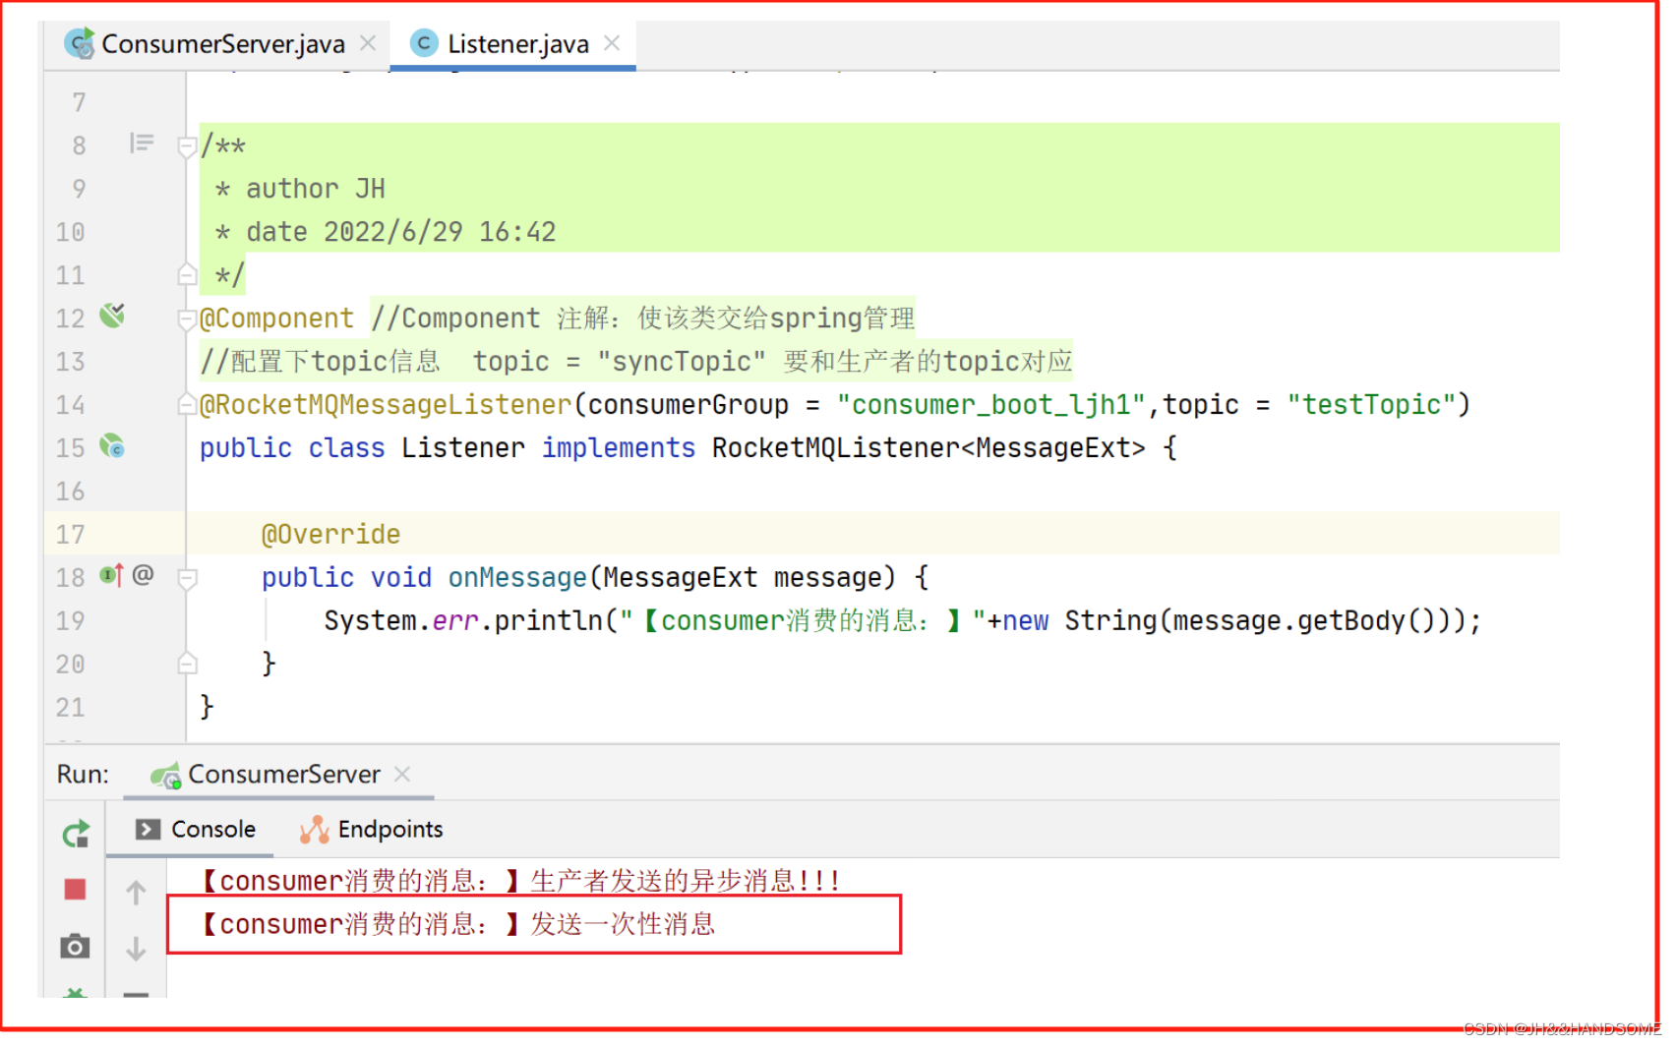Viewport: 1677px width, 1045px height.
Task: Open the Endpoints tab
Action: click(x=372, y=829)
